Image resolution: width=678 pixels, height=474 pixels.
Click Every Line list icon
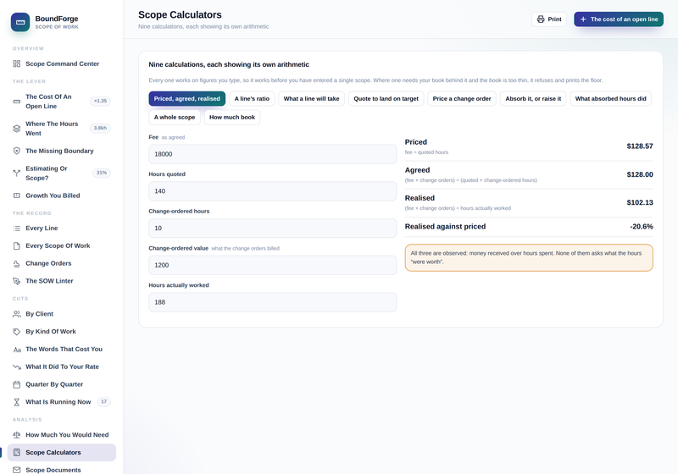click(16, 228)
